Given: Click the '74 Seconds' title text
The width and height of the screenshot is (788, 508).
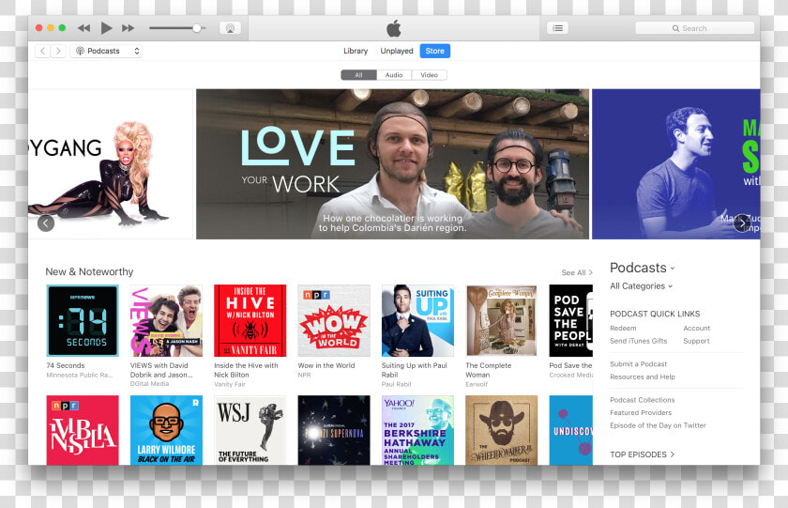Looking at the screenshot, I should [x=66, y=365].
